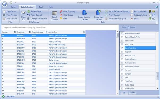Switch to the Home ribbon tab
The width and height of the screenshot is (160, 99).
click(x=13, y=7)
